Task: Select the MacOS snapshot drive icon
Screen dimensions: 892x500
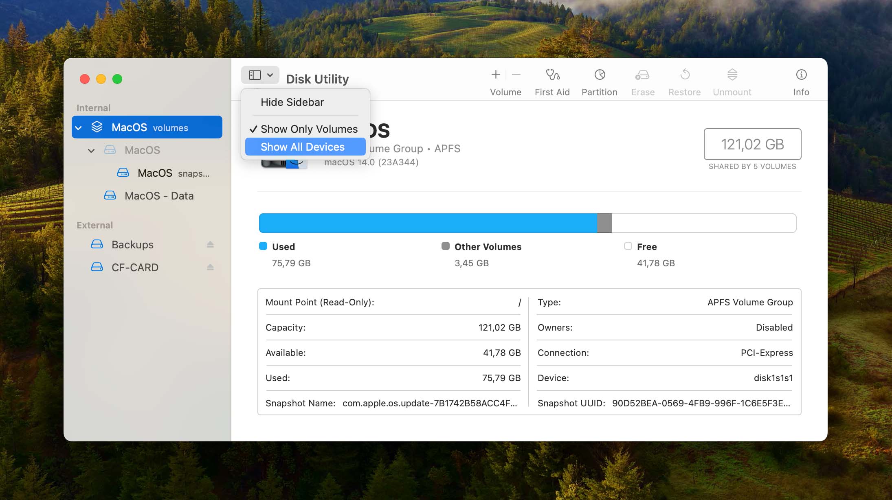Action: tap(123, 173)
